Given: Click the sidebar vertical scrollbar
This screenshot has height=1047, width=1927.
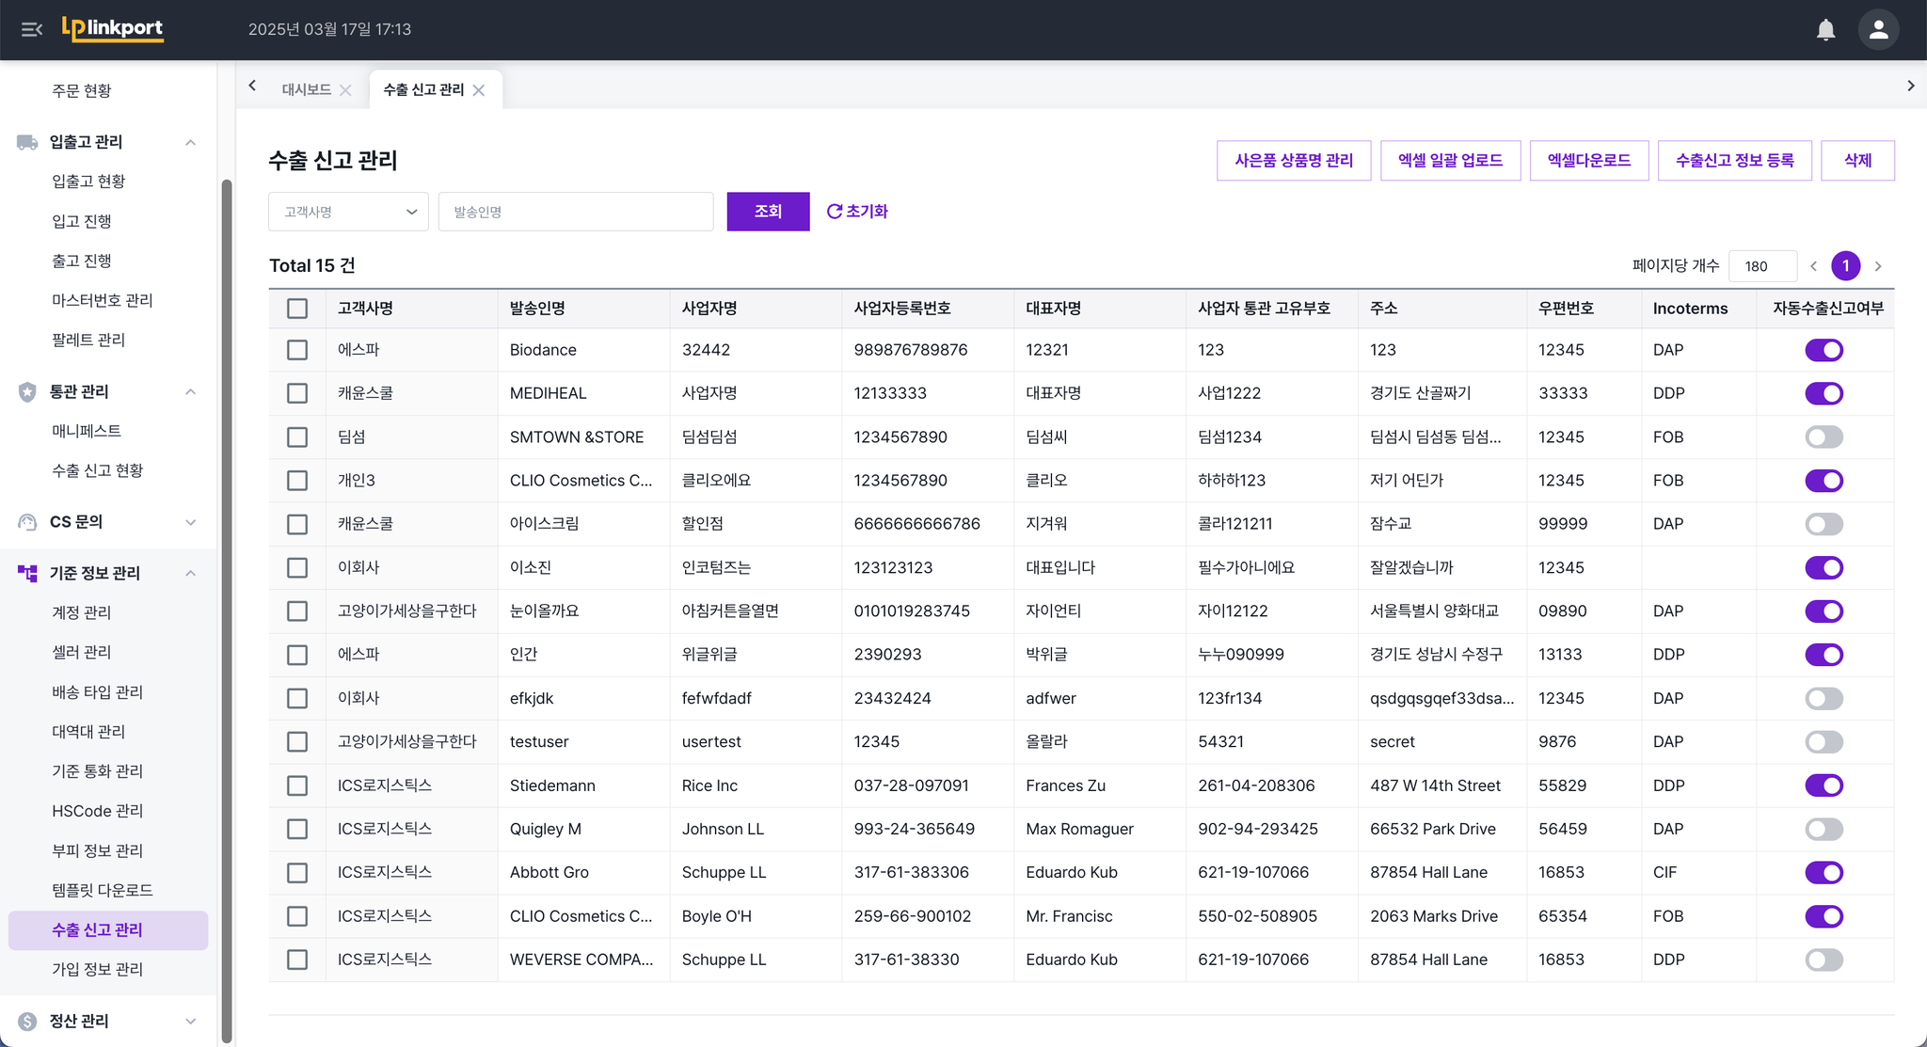Looking at the screenshot, I should 226,611.
